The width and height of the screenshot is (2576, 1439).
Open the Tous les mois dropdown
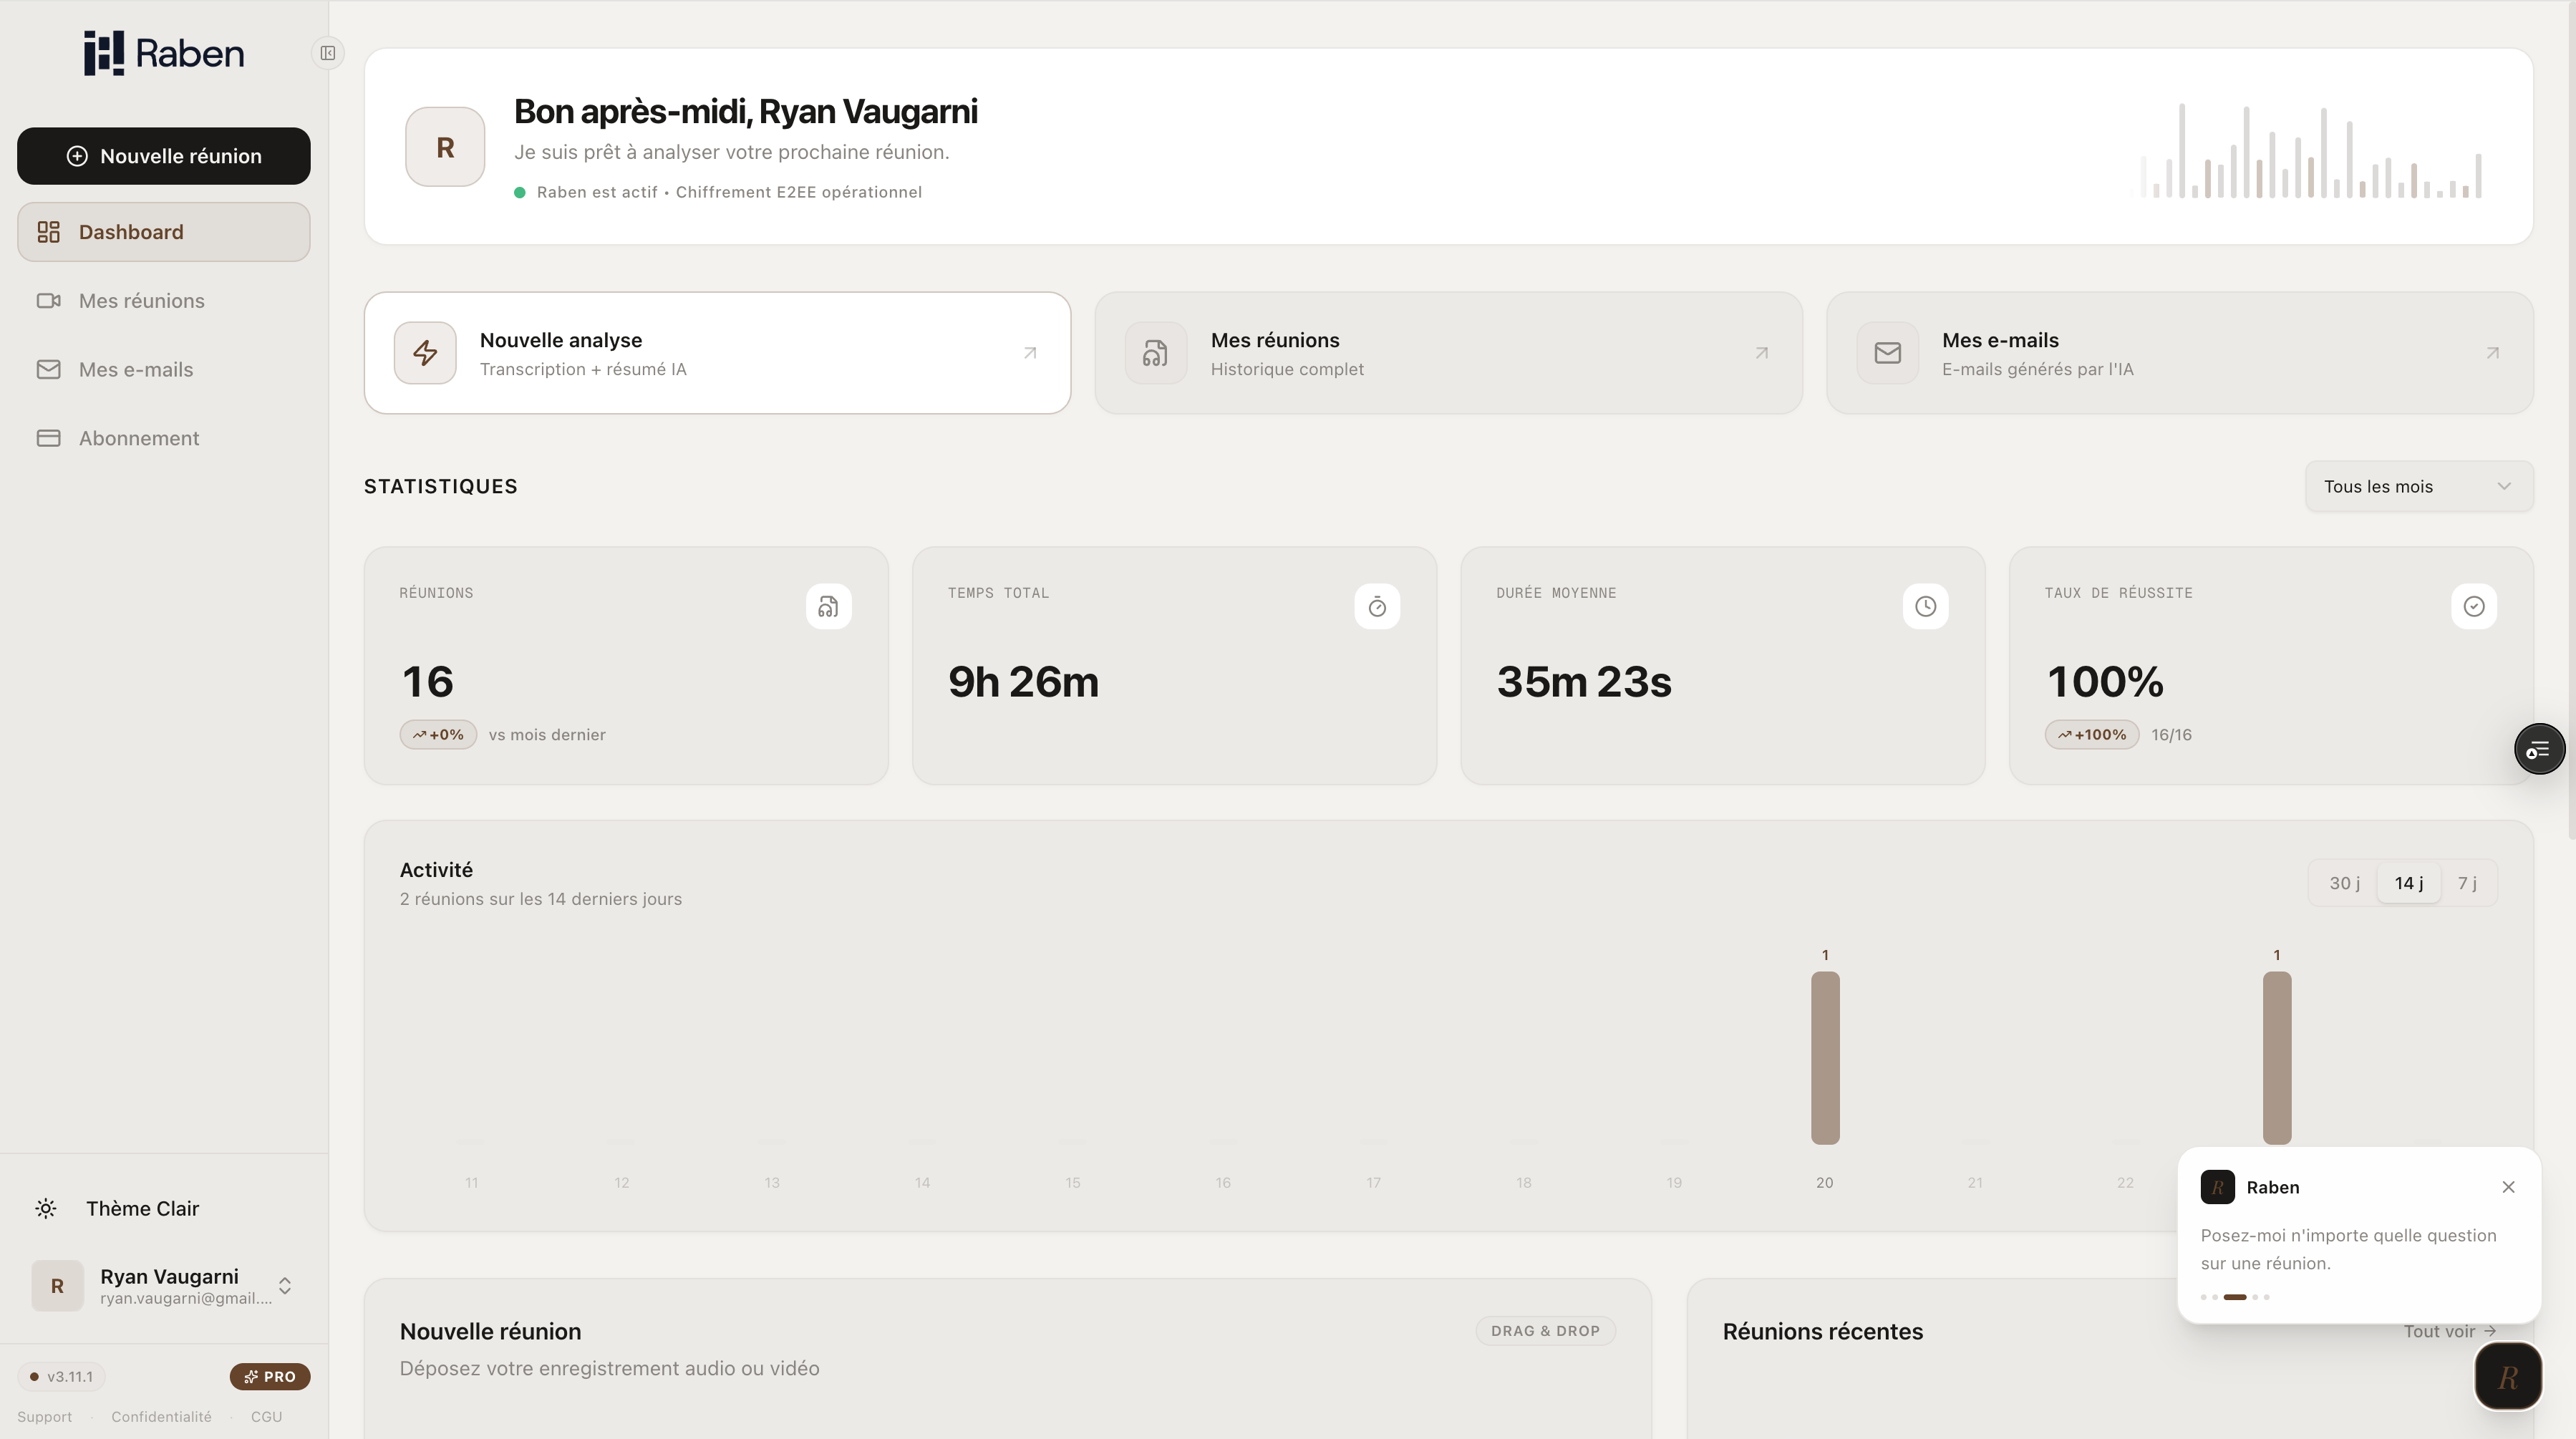click(2419, 487)
